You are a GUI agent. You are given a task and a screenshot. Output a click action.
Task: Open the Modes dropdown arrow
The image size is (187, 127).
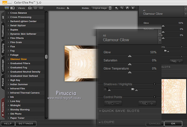110,8
